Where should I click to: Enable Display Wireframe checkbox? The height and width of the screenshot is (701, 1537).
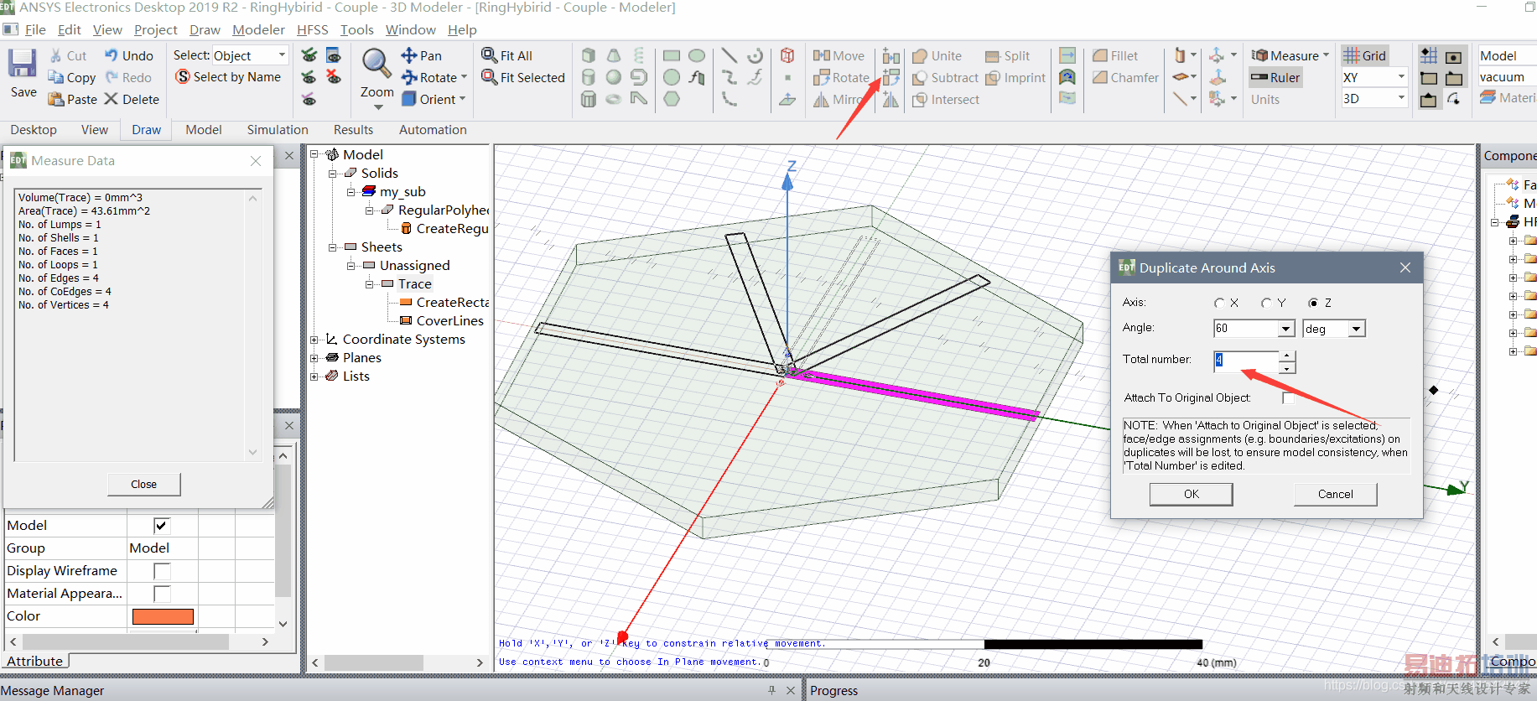162,571
